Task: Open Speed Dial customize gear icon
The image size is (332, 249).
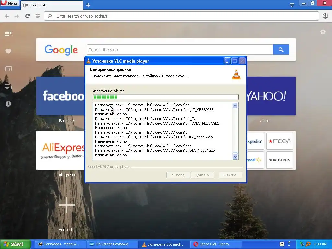Action: pyautogui.click(x=323, y=32)
